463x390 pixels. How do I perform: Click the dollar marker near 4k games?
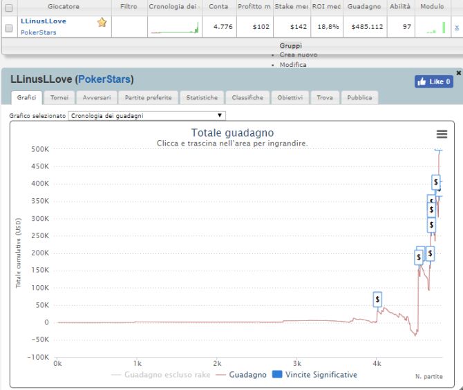377,300
